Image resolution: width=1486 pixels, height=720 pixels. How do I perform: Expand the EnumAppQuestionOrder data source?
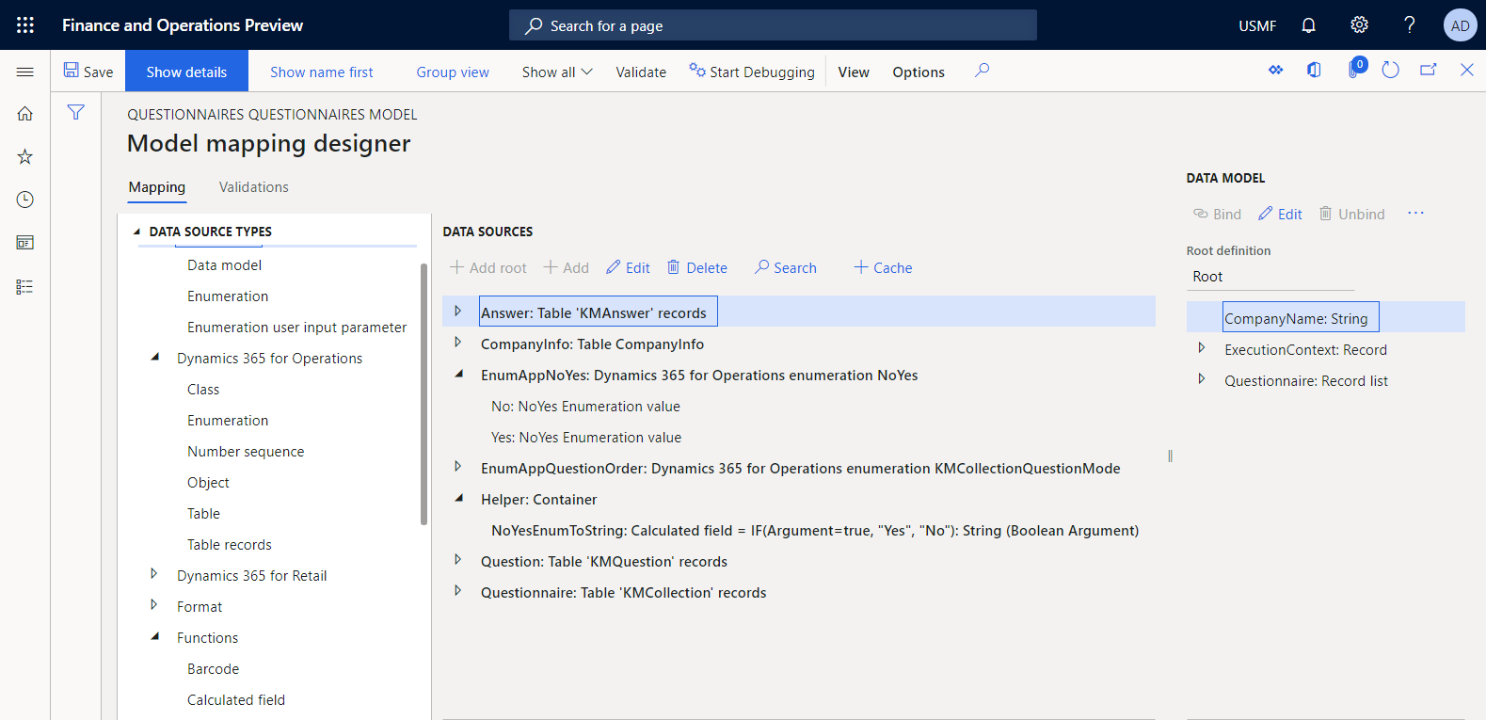458,467
